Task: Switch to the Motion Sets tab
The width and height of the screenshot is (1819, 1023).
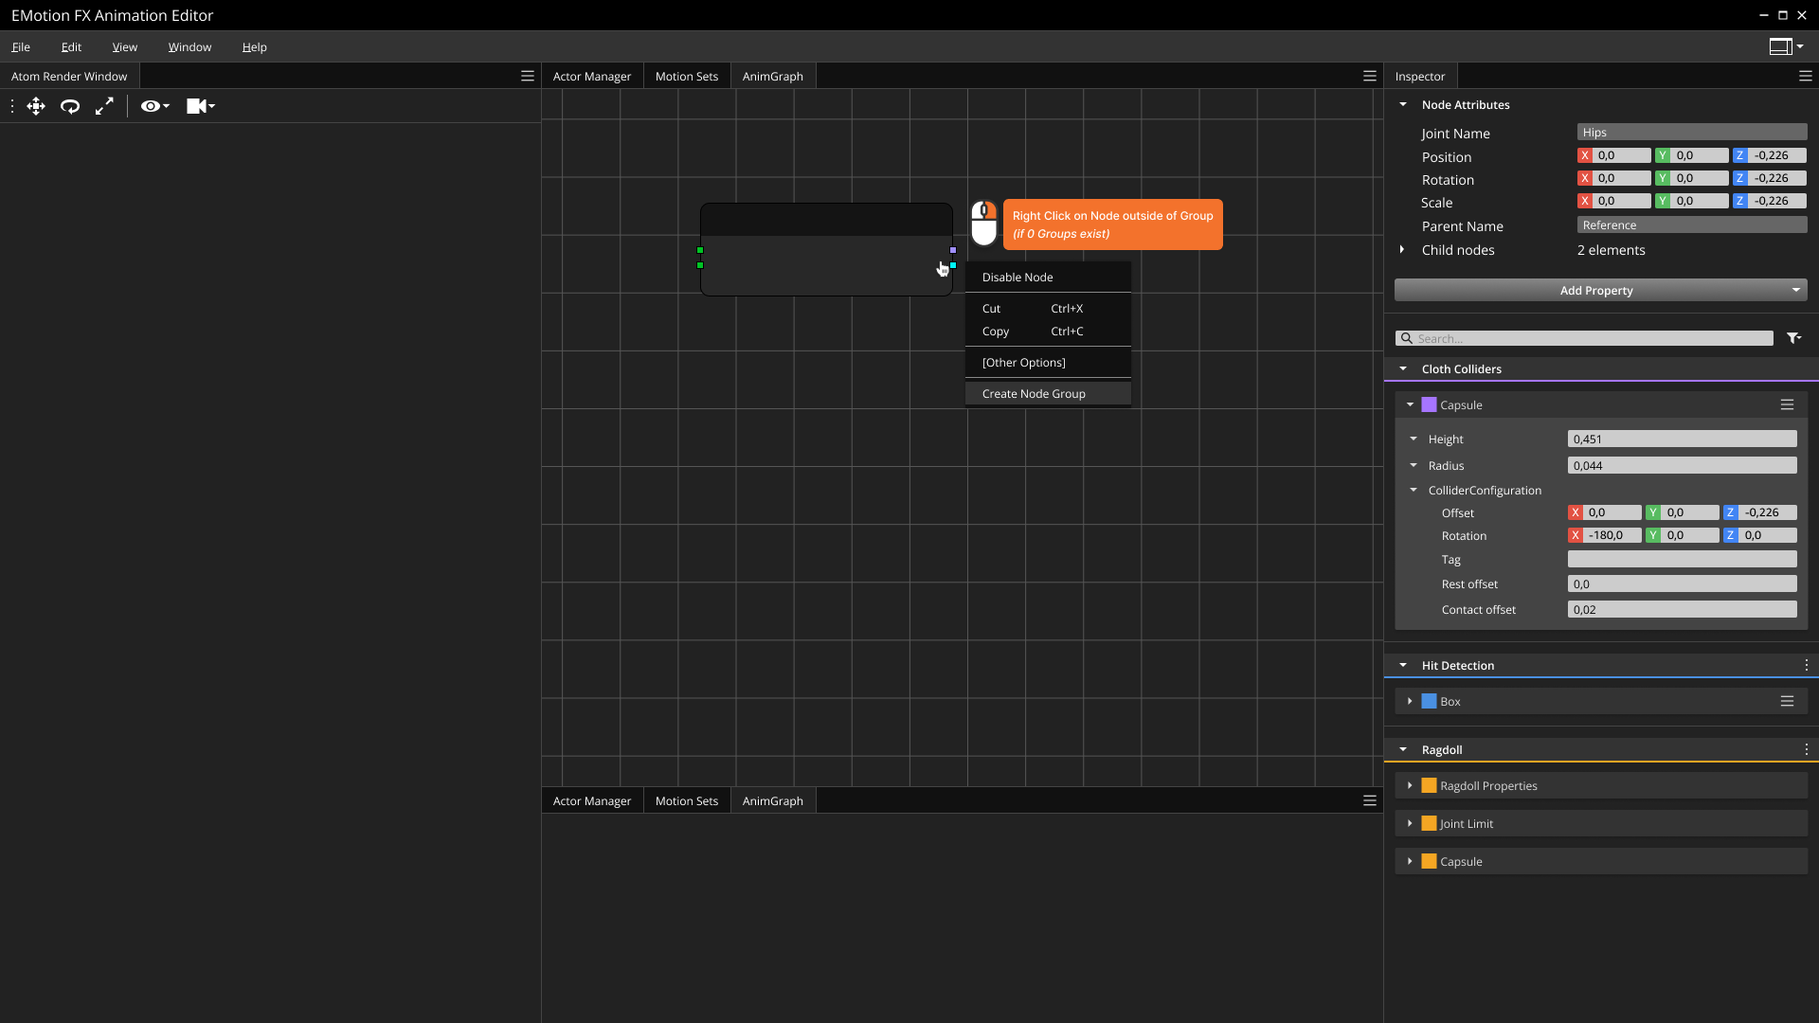Action: point(686,76)
